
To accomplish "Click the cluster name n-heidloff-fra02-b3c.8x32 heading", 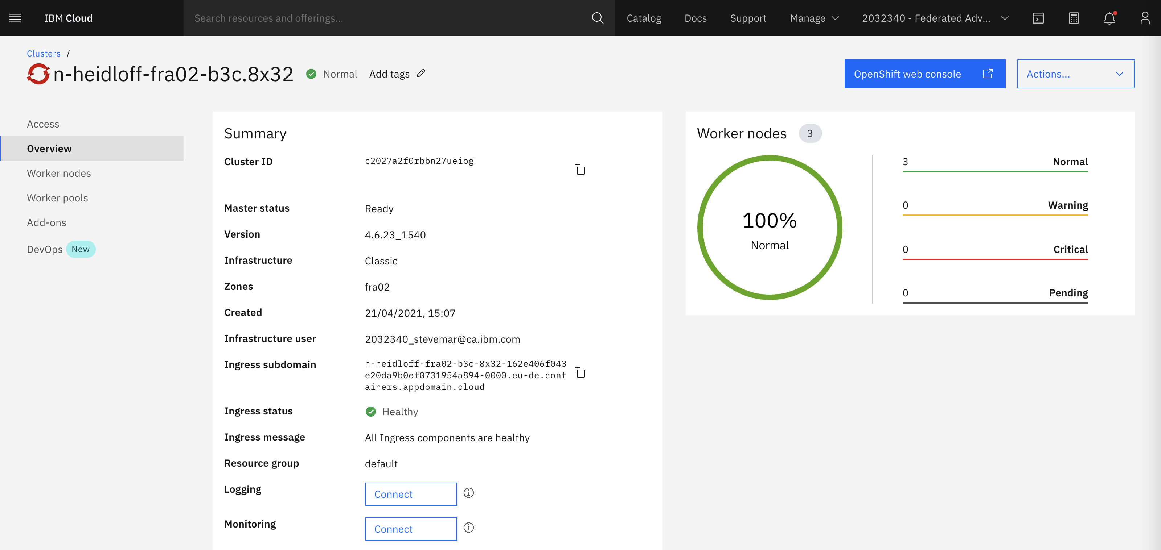I will pos(173,74).
